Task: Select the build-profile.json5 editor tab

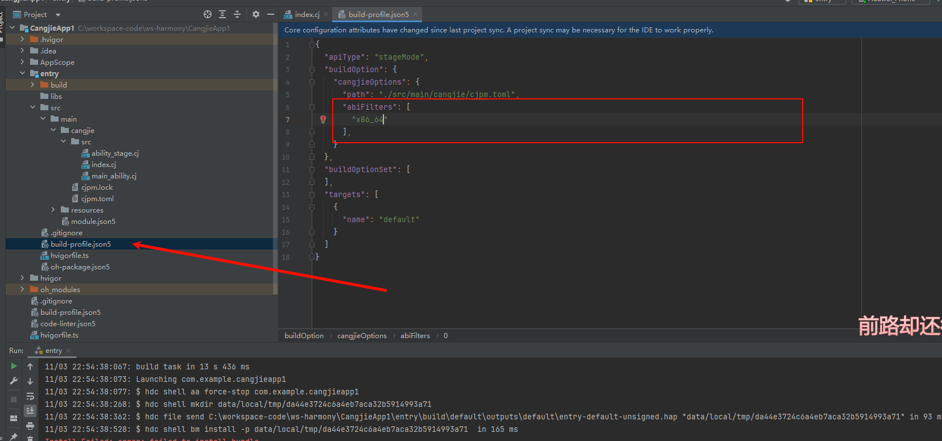Action: (x=378, y=14)
